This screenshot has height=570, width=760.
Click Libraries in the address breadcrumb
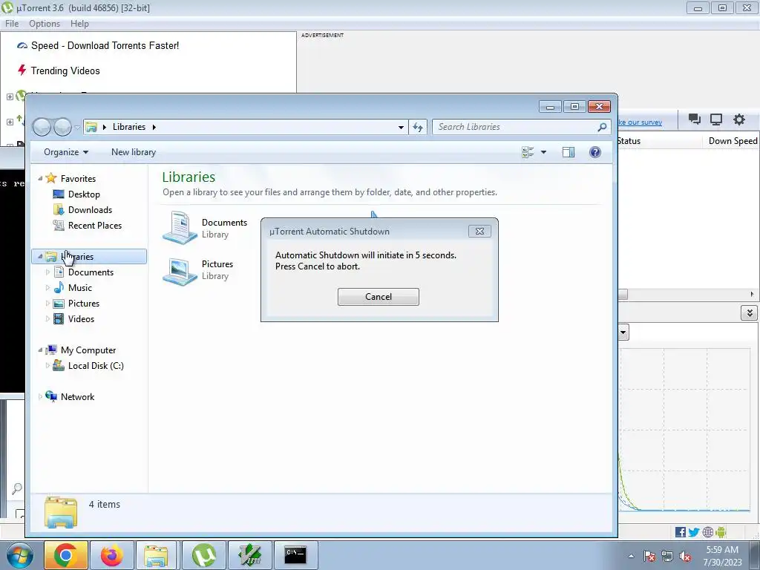(129, 127)
